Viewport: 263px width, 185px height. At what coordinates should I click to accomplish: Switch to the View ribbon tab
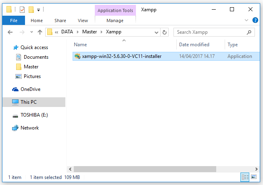(83, 21)
